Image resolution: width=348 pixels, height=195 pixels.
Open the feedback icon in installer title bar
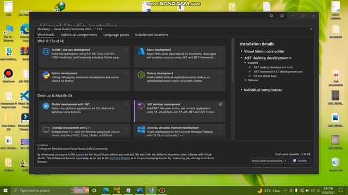[x=282, y=16]
